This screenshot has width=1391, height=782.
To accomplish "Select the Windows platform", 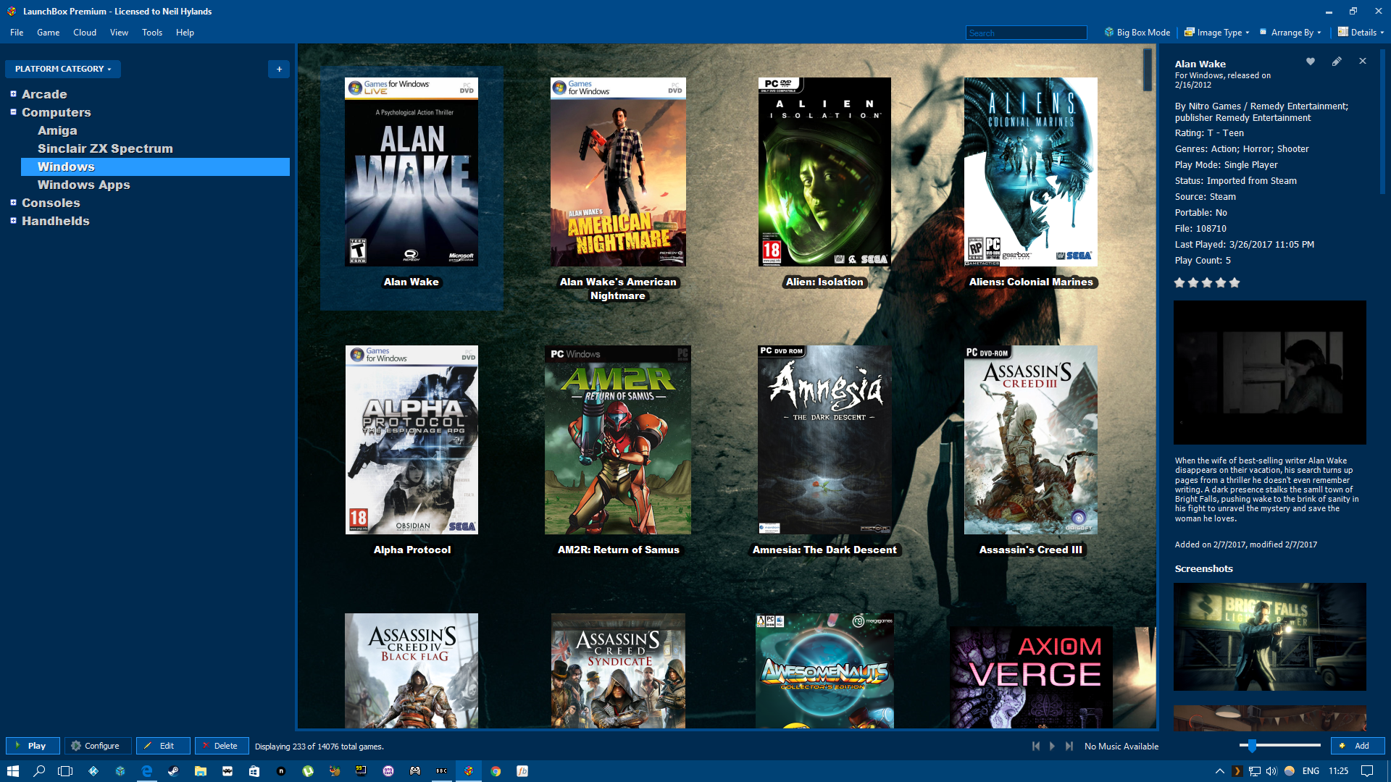I will click(155, 167).
